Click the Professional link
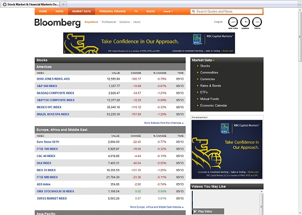The image size is (302, 215). tap(109, 22)
